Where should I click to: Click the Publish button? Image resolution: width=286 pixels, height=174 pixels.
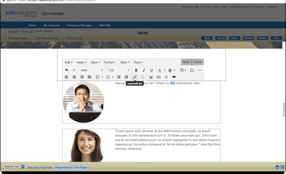262,38
